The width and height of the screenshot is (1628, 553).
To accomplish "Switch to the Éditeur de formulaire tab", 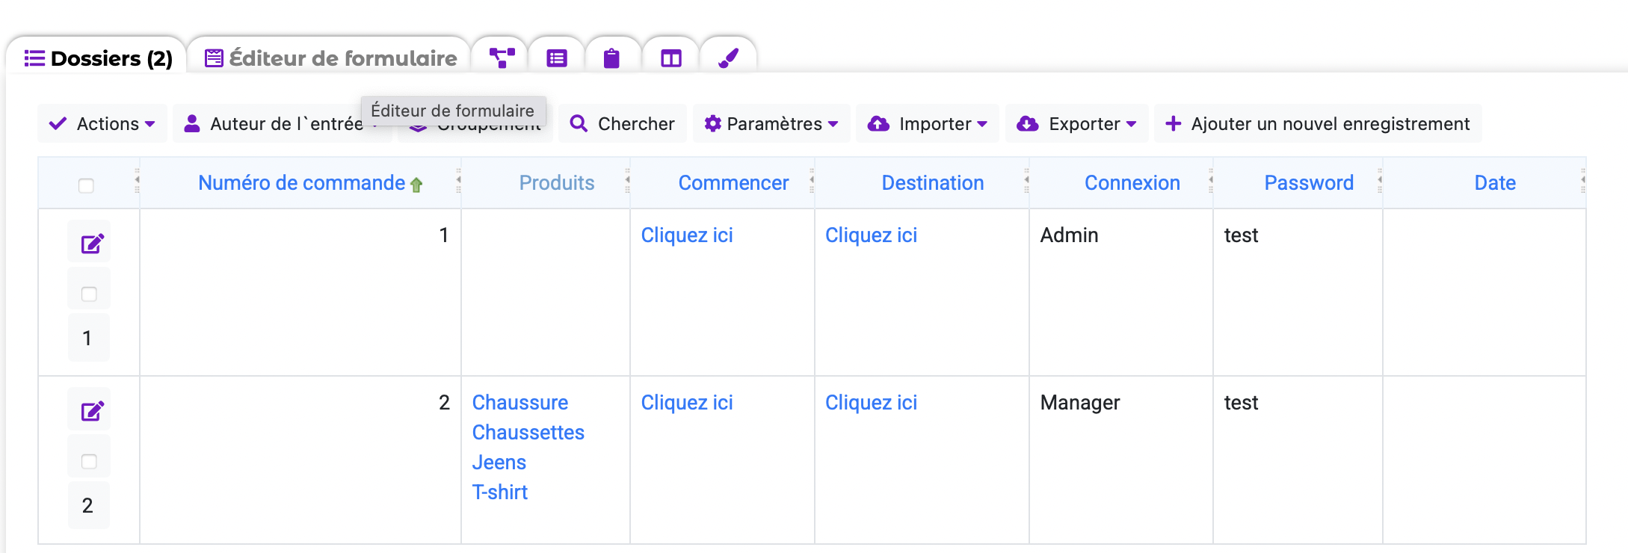I will [330, 58].
